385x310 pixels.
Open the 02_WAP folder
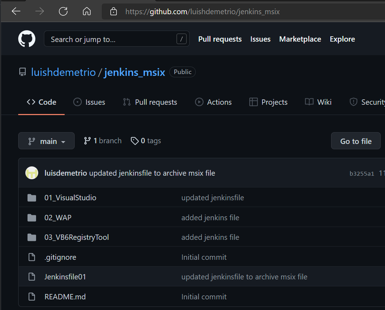click(x=58, y=217)
